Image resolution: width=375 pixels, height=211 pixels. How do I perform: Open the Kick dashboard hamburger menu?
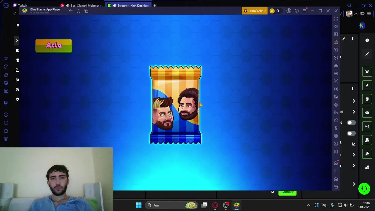click(18, 25)
